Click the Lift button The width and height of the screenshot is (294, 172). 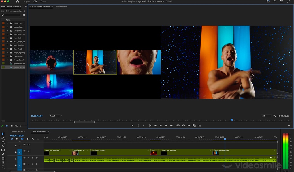point(178,126)
